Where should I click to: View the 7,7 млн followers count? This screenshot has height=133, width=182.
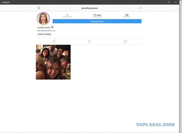(97, 16)
